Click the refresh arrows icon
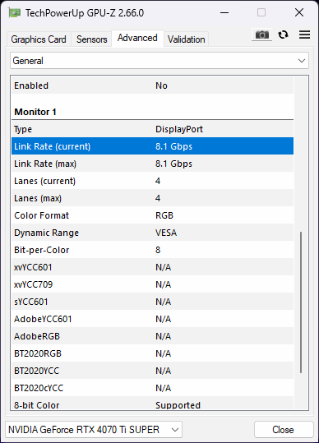This screenshot has height=443, width=319. pos(283,35)
